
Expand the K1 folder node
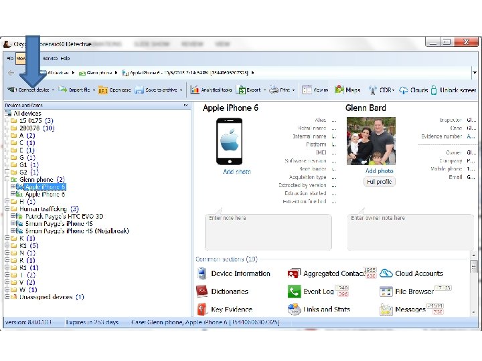(7, 245)
